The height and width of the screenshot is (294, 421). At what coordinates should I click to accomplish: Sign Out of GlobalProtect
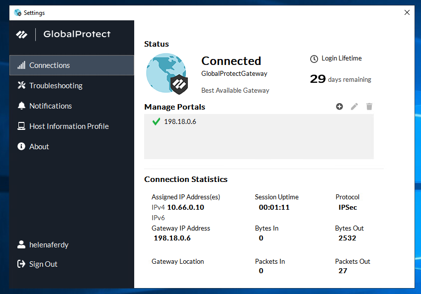43,264
